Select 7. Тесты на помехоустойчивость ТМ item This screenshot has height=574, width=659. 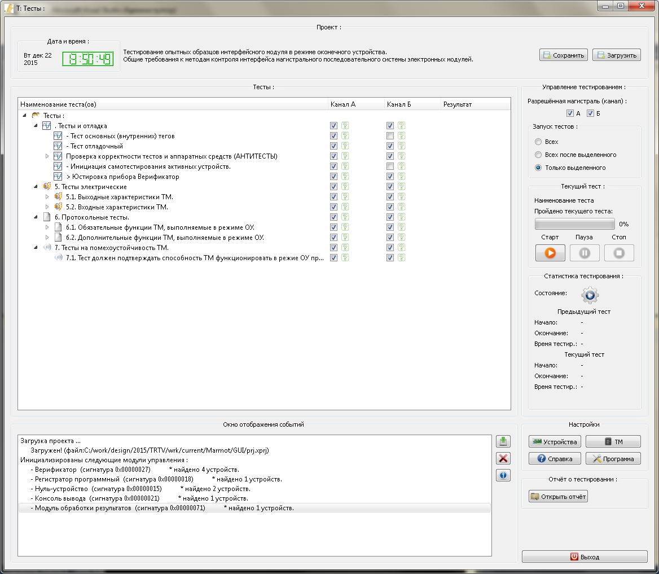tap(111, 248)
